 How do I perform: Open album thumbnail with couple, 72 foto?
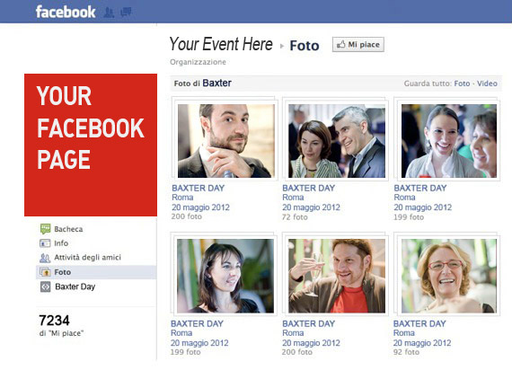pos(337,141)
